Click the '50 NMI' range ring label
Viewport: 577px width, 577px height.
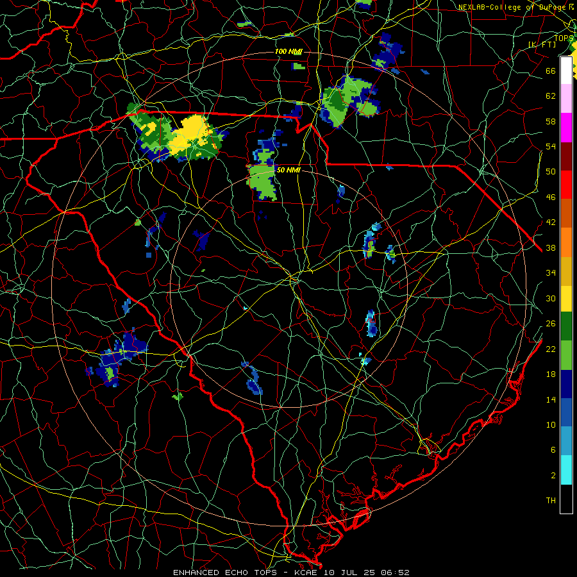(x=288, y=170)
